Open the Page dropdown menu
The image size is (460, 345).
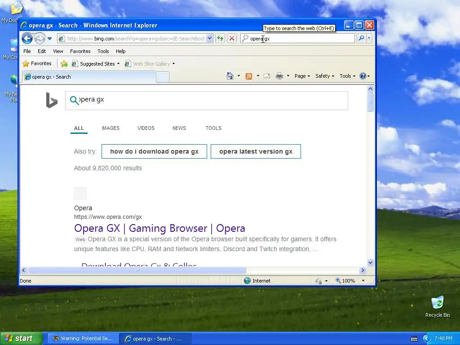click(302, 76)
